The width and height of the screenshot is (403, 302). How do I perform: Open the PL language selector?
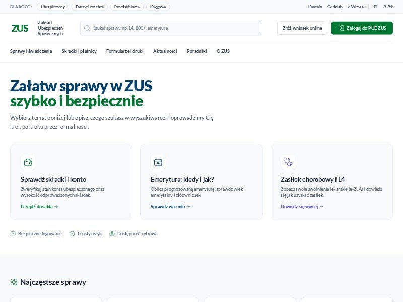click(x=376, y=7)
